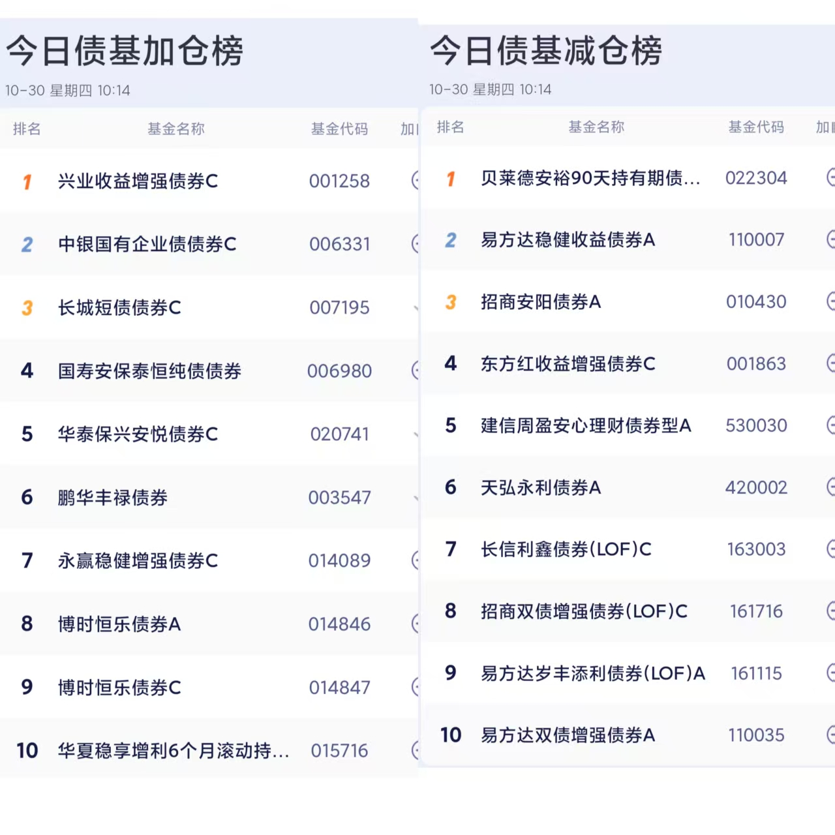The image size is (835, 835).
Task: Click fund code 014846
Action: (x=339, y=624)
